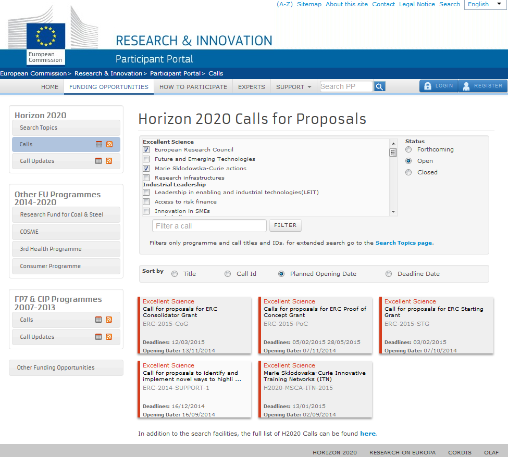
Task: Open the ERC-2014-SUPPORT-1 call card
Action: [x=194, y=389]
